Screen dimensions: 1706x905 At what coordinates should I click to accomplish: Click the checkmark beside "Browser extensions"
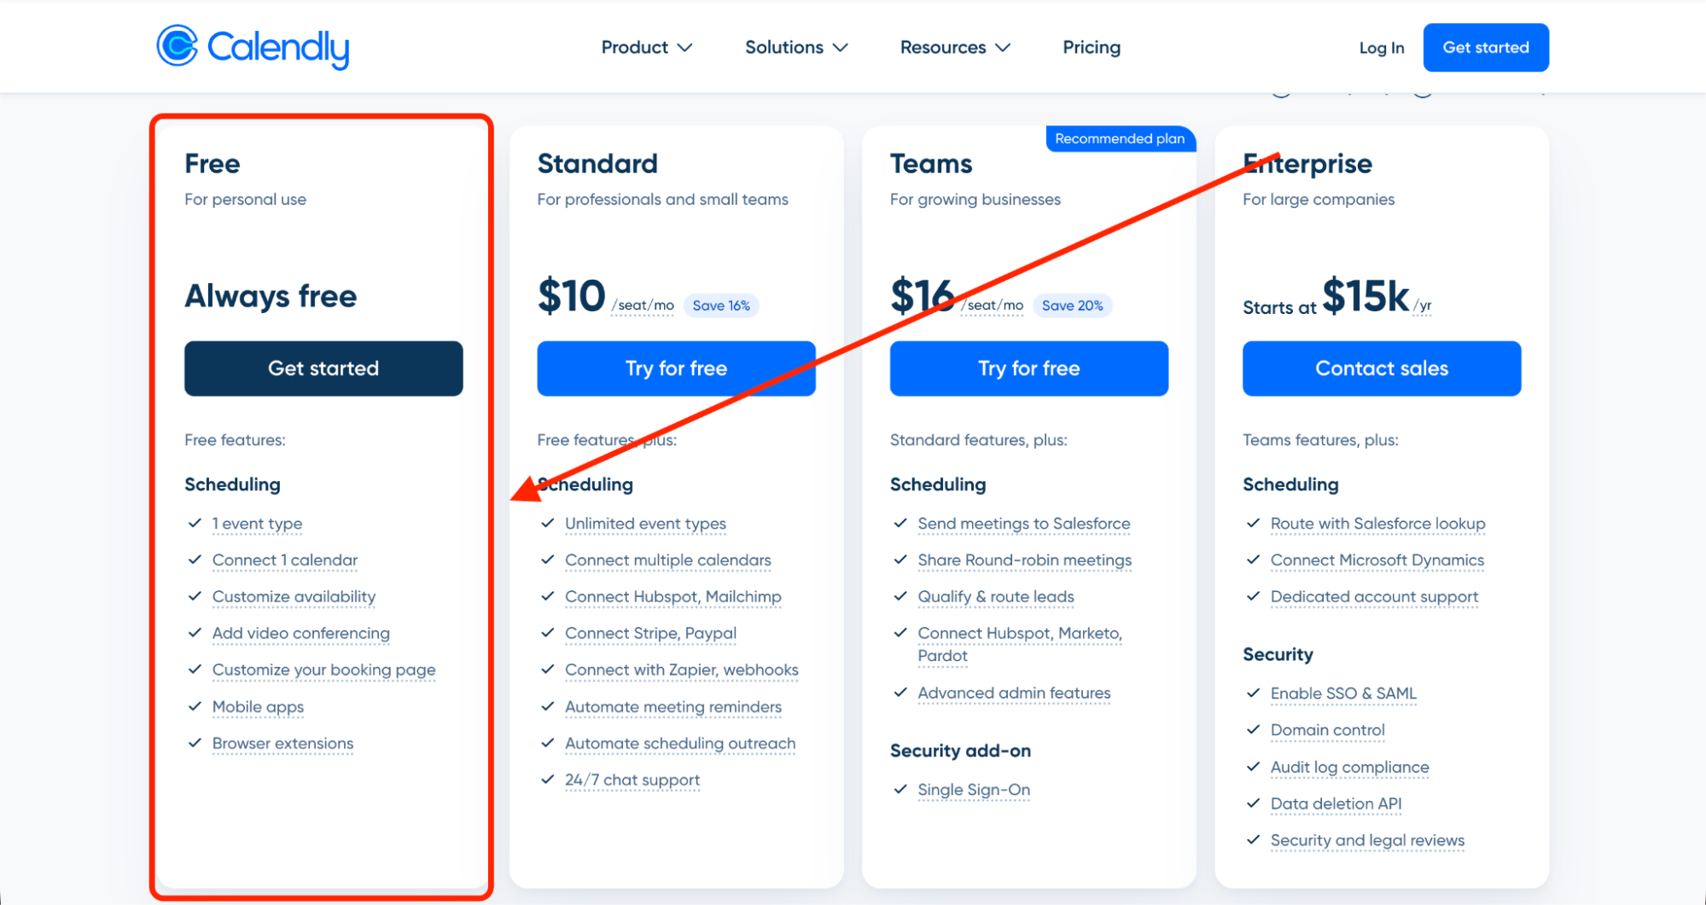[x=194, y=744]
